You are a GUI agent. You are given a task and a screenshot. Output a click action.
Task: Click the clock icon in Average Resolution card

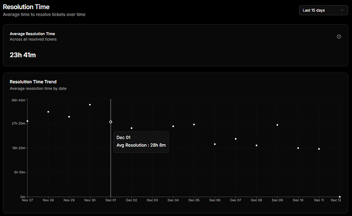(339, 37)
